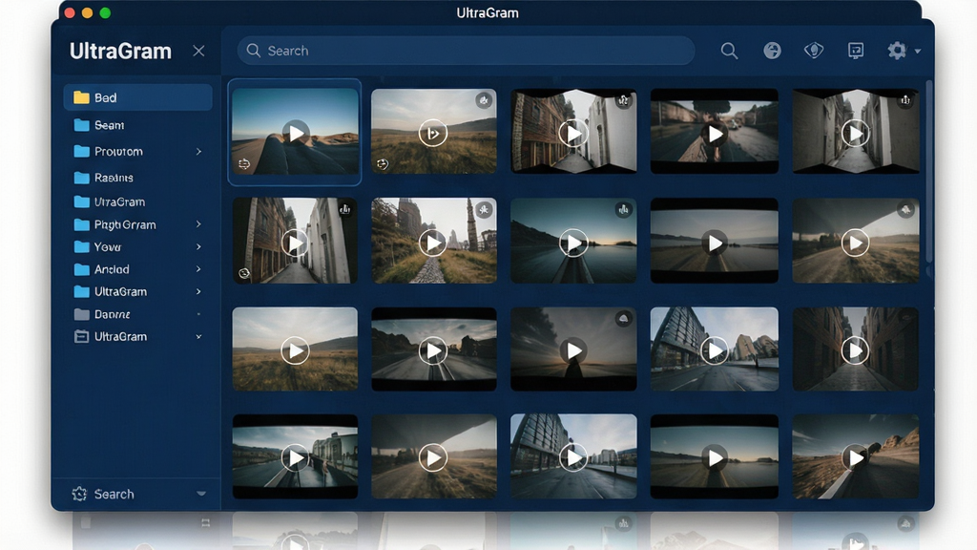The height and width of the screenshot is (550, 977).
Task: Click the video grid's vertical scrollbar
Action: [x=929, y=172]
